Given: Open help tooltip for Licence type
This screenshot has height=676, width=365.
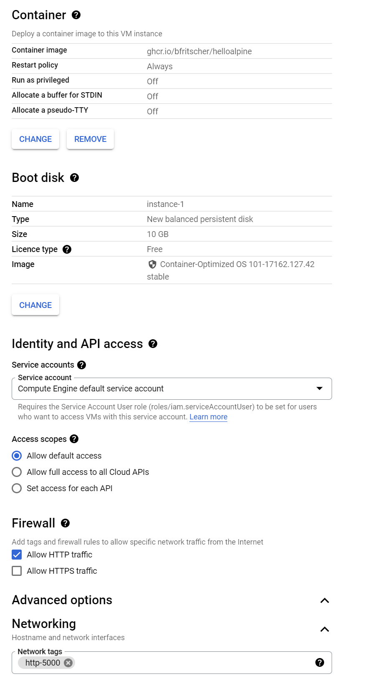Looking at the screenshot, I should [67, 250].
